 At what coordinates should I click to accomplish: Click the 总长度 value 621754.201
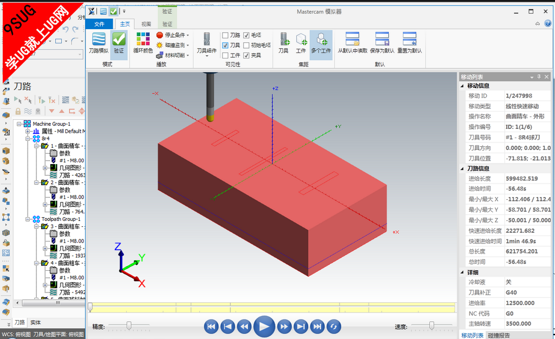pos(522,251)
